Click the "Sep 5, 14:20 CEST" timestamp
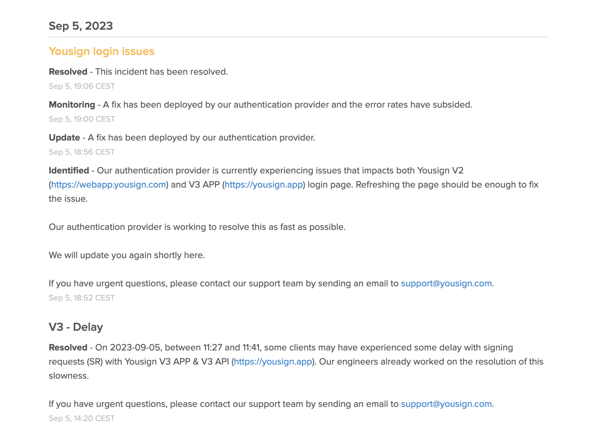The height and width of the screenshot is (431, 598). coord(81,419)
